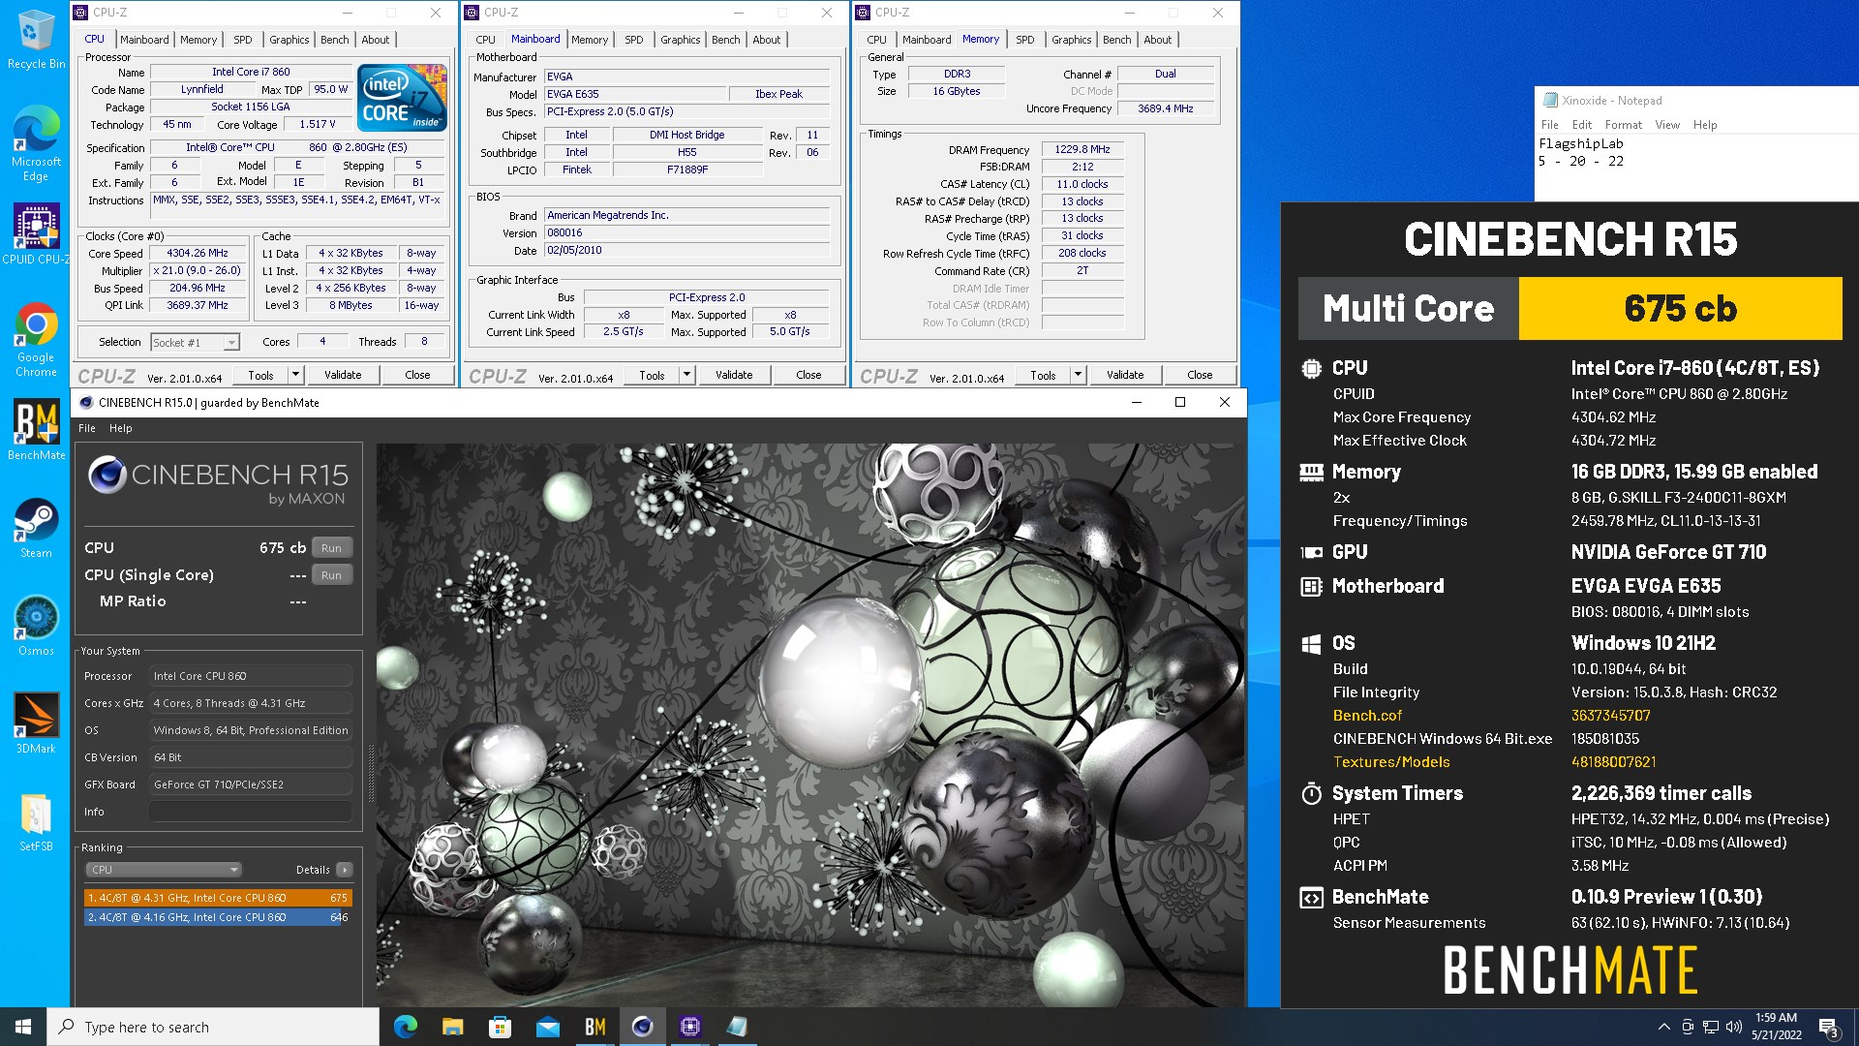Open the CPUID CPU-Z desktop icon
Image resolution: width=1859 pixels, height=1046 pixels.
tap(36, 233)
